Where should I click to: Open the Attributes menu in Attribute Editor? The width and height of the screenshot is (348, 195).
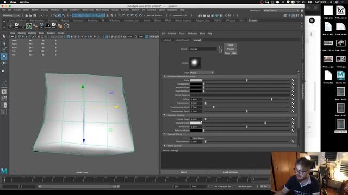[192, 34]
